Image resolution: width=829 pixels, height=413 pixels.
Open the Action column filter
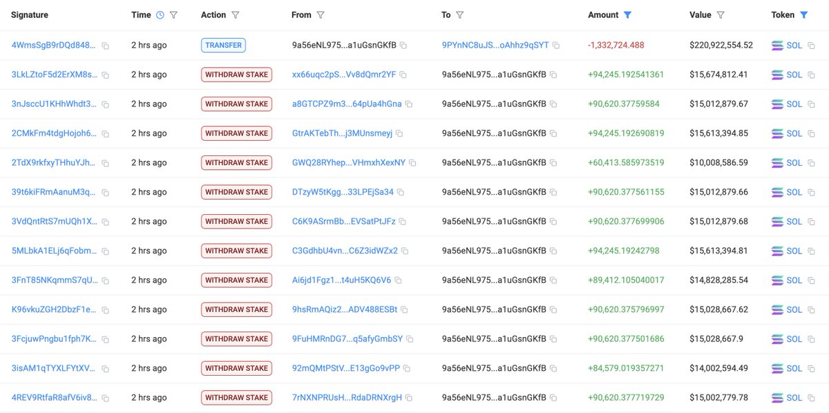tap(236, 15)
